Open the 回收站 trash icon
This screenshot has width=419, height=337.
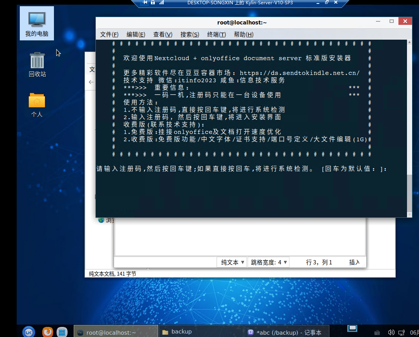click(37, 64)
